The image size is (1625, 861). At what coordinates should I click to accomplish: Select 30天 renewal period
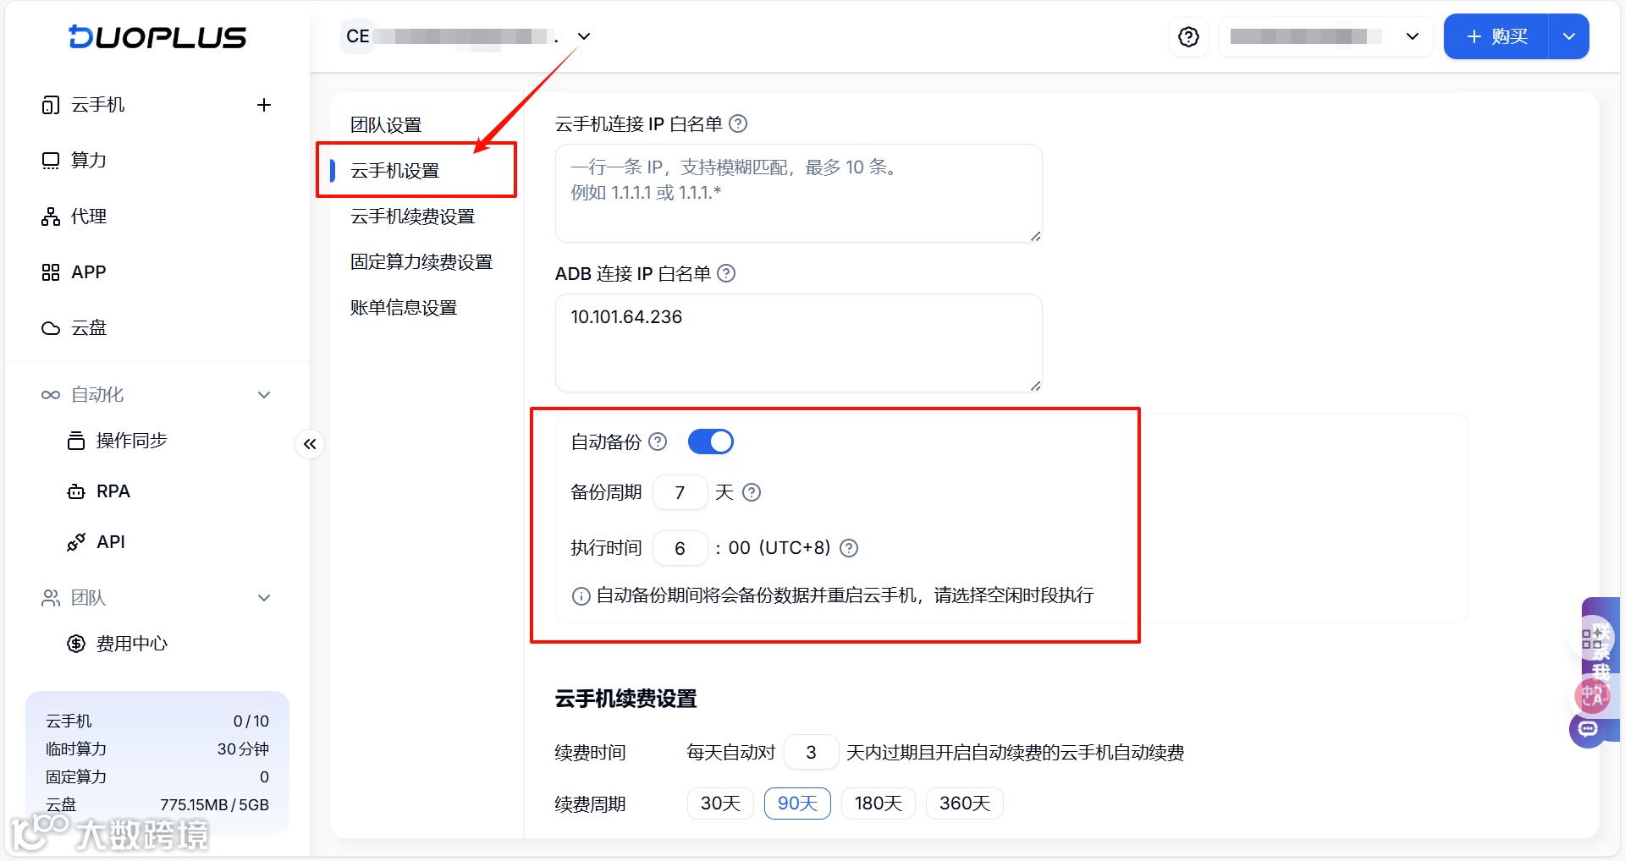(720, 803)
